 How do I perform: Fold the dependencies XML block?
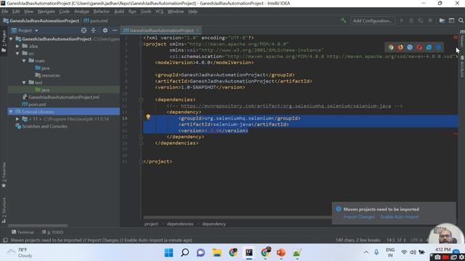(141, 100)
